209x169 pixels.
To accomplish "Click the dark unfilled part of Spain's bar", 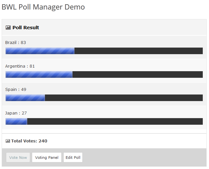I will click(x=124, y=98).
